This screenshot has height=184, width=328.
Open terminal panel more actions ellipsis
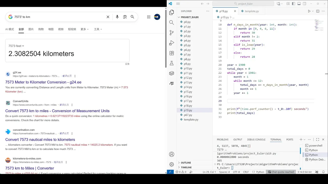tap(310, 140)
